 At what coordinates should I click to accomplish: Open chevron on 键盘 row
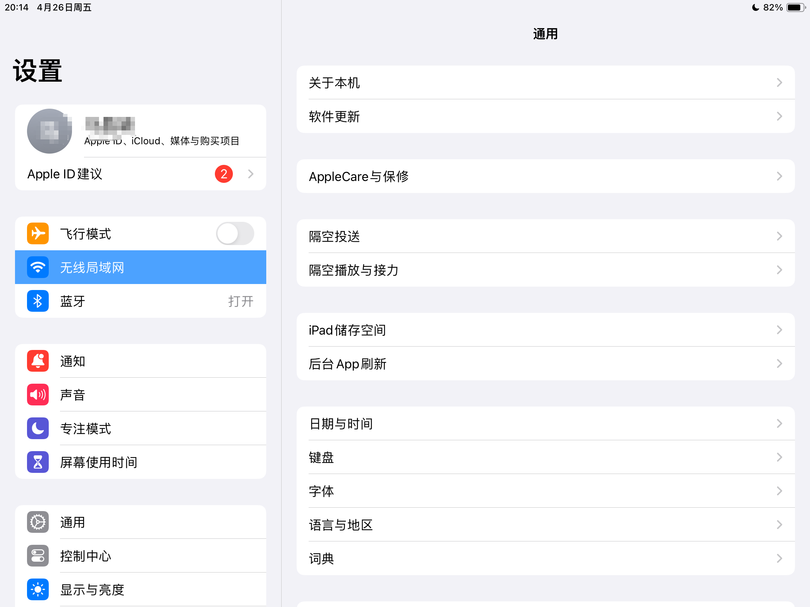click(779, 457)
